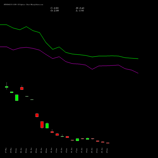The image size is (158, 158).
Task: Select the red candle above 11 Jun
Action: click(57, 135)
